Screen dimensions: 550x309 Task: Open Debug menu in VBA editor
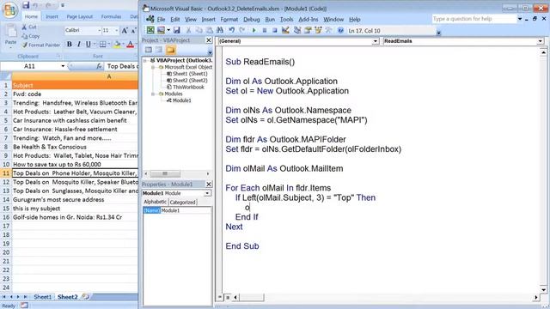pyautogui.click(x=252, y=19)
